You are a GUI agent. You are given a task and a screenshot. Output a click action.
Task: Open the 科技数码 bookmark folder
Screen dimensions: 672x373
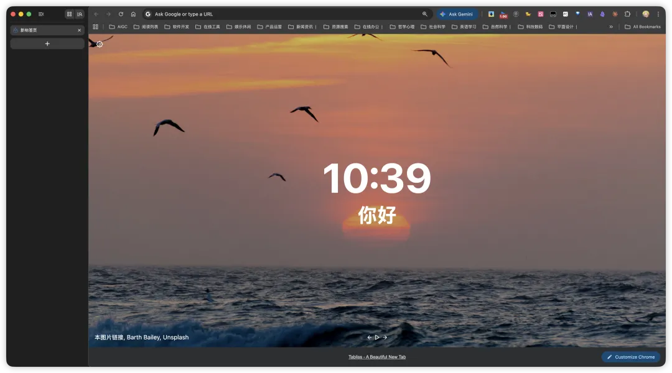coord(531,27)
